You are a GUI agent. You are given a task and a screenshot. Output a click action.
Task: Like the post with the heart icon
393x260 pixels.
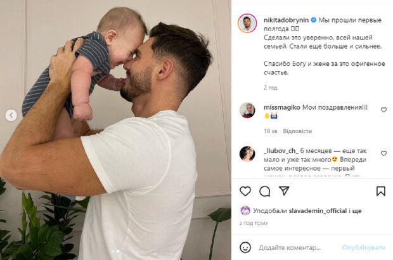[x=245, y=192]
